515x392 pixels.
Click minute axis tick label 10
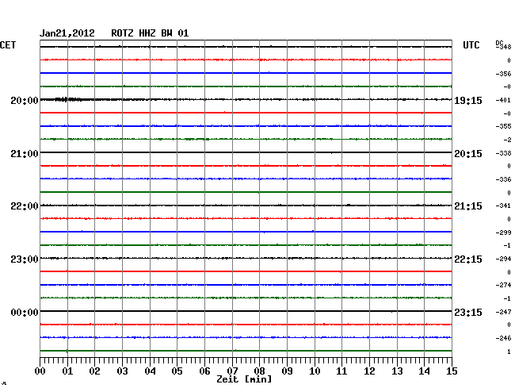point(315,371)
